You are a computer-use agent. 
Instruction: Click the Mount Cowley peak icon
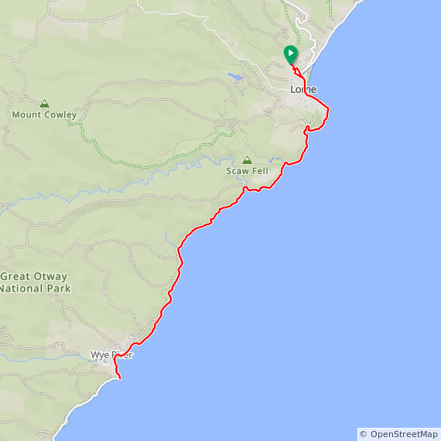[44, 103]
